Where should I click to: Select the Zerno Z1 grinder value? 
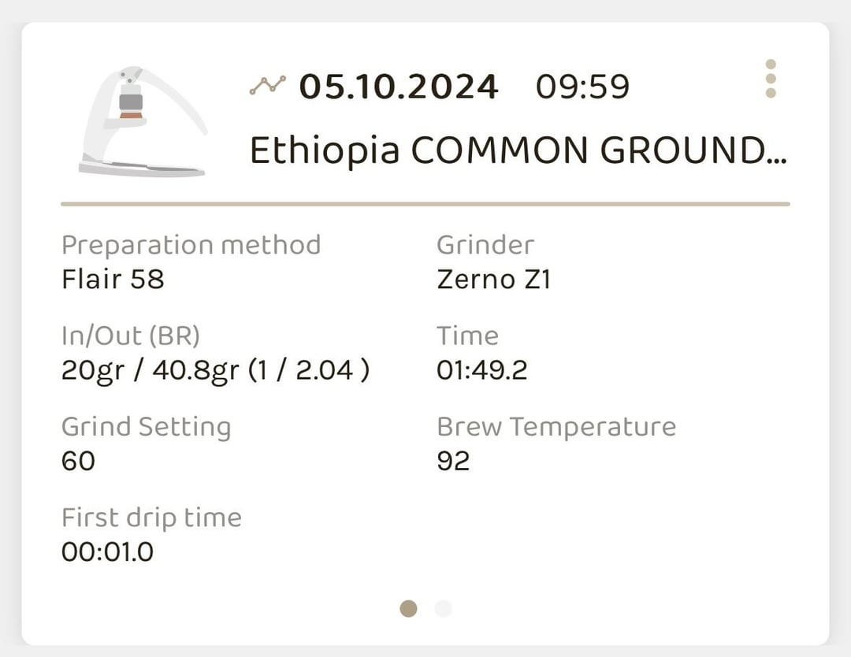(x=493, y=279)
